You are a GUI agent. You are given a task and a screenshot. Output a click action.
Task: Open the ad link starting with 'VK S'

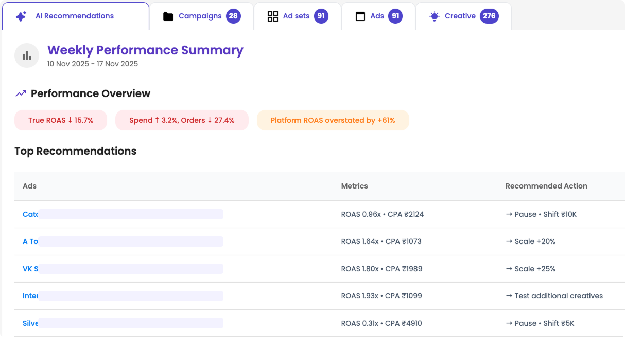30,269
